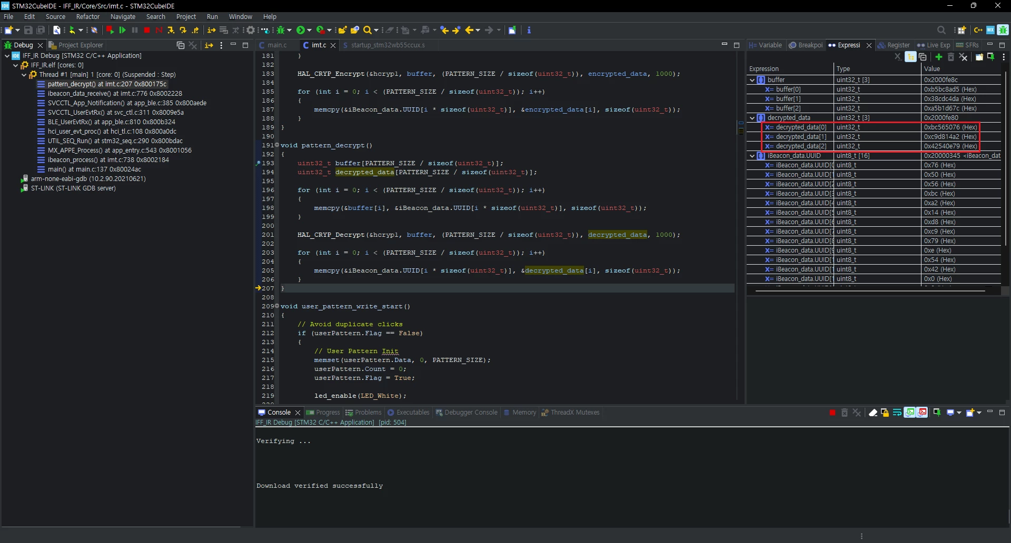This screenshot has height=543, width=1011.
Task: Click the green Resume button in the toolbar
Action: pos(122,30)
